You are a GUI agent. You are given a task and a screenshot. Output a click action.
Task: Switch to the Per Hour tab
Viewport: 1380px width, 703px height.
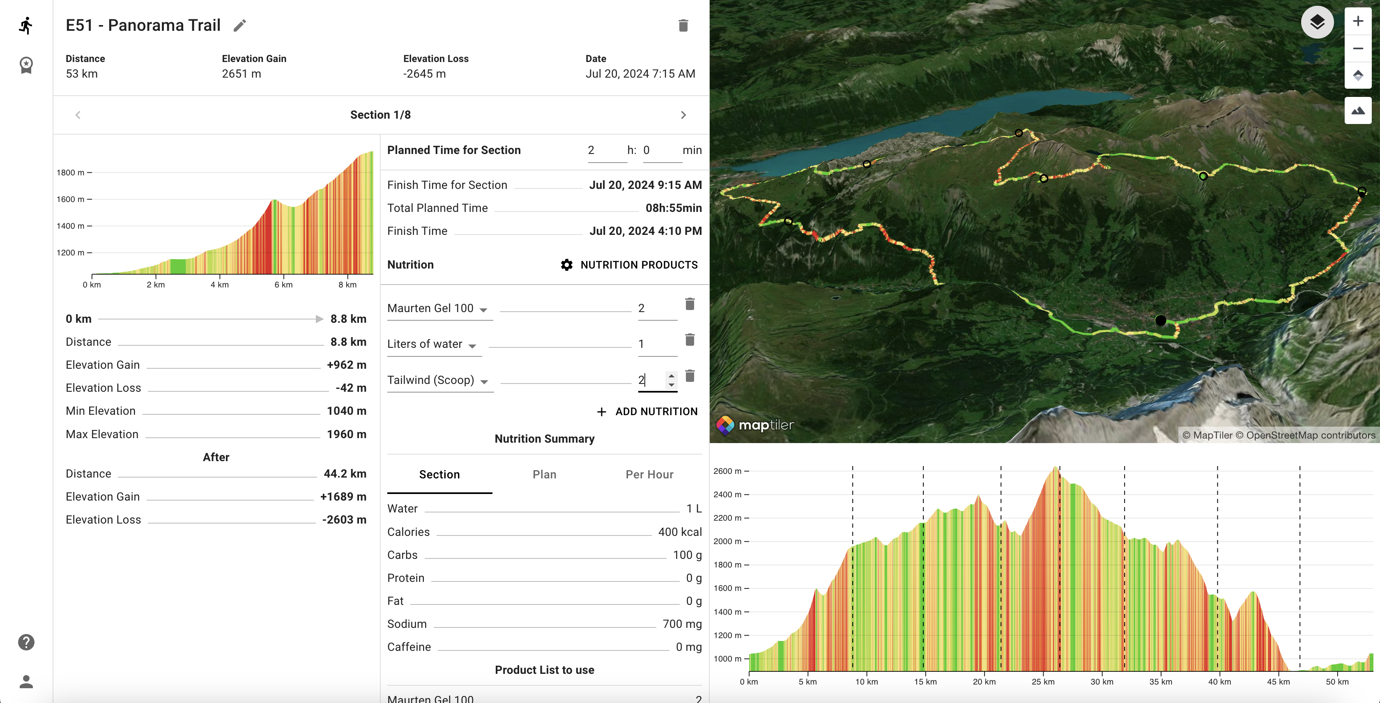(649, 474)
